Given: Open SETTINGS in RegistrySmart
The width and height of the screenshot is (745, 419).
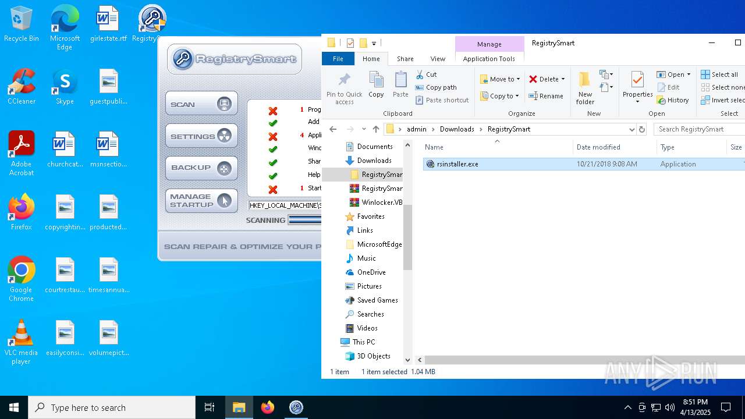Looking at the screenshot, I should (x=201, y=136).
